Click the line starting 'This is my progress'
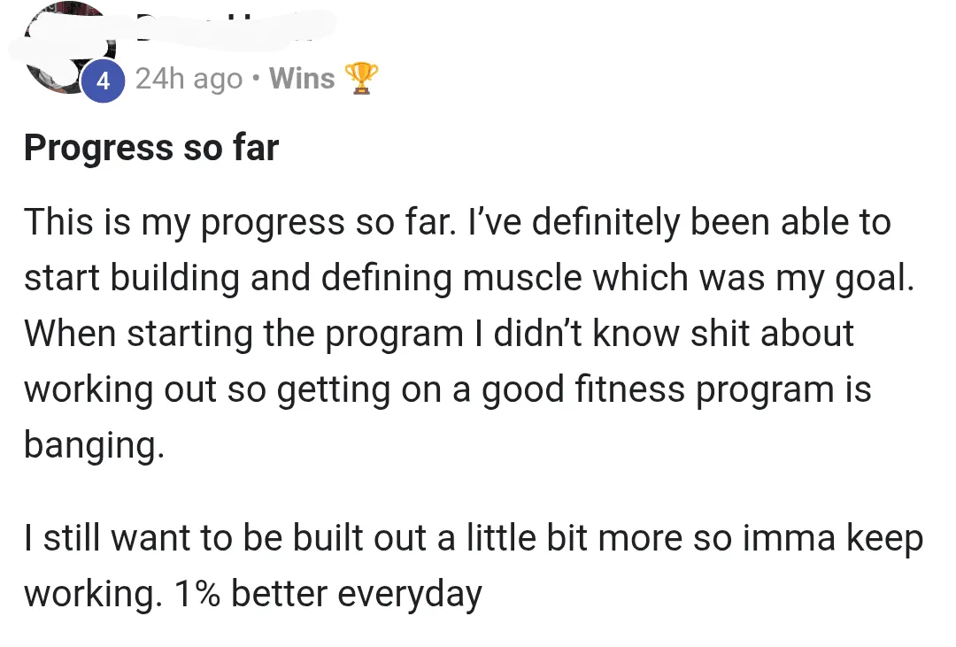Image resolution: width=956 pixels, height=647 pixels. point(458,223)
